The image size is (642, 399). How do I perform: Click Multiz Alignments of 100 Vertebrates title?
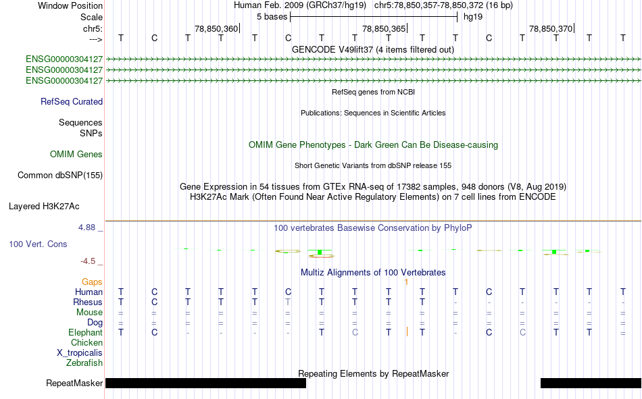pos(373,273)
